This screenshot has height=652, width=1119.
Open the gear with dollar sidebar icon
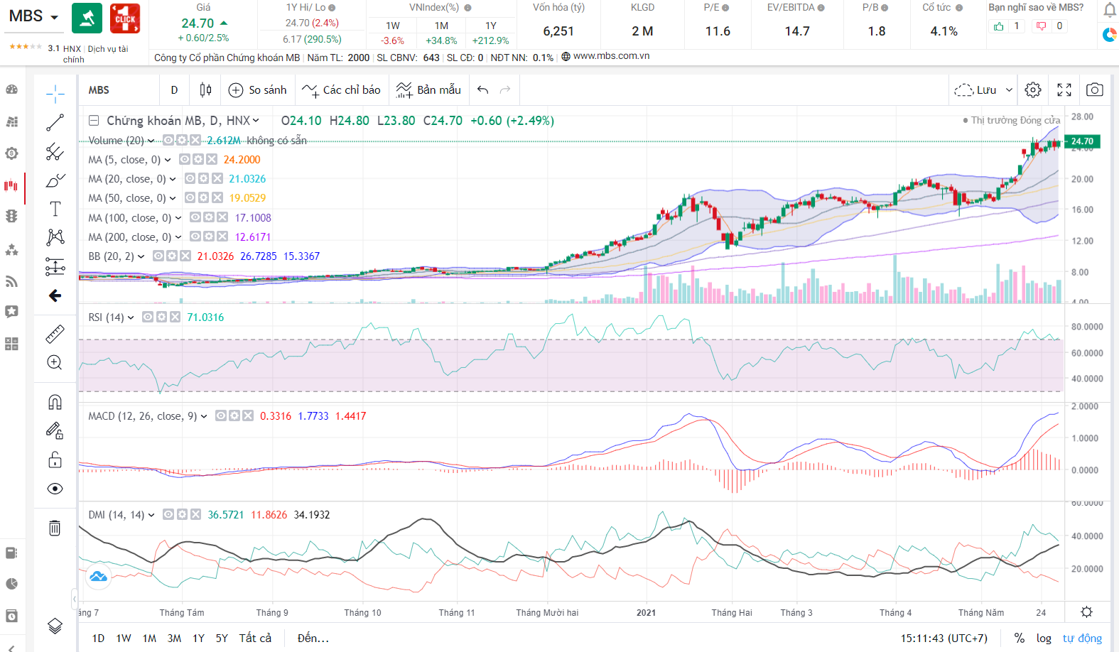point(11,153)
